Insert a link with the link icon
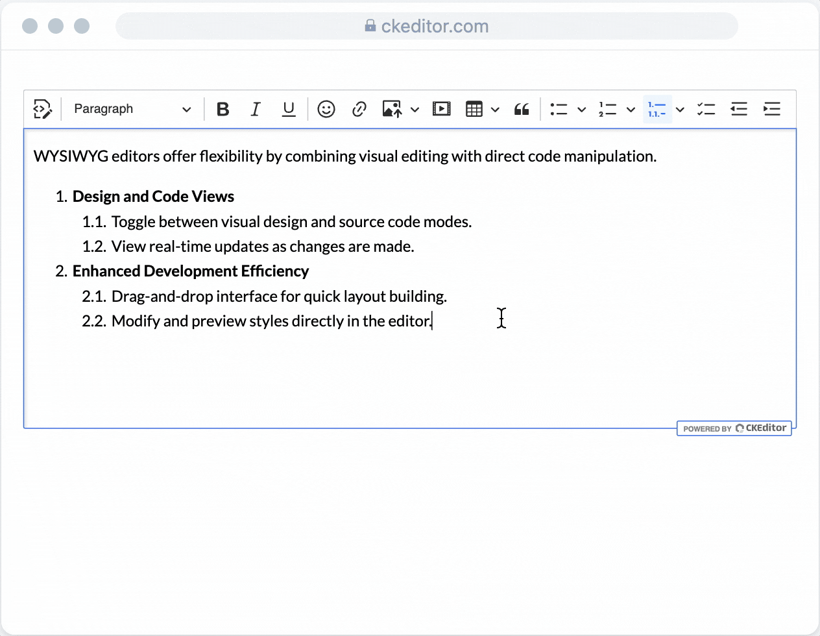The width and height of the screenshot is (820, 636). 359,109
